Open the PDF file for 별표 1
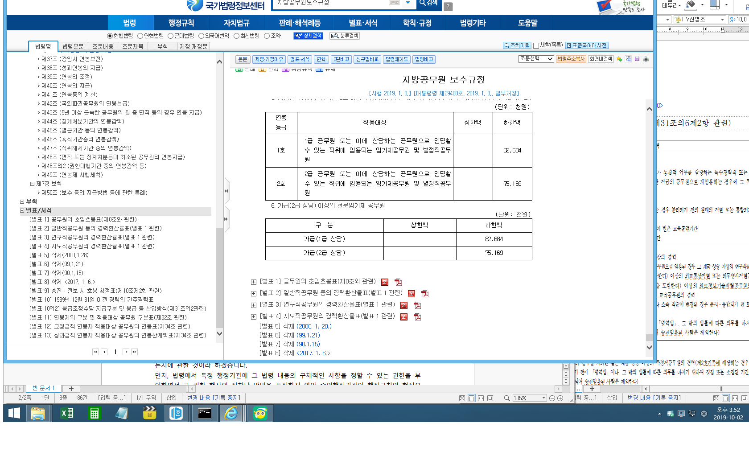The height and width of the screenshot is (468, 749). 398,282
